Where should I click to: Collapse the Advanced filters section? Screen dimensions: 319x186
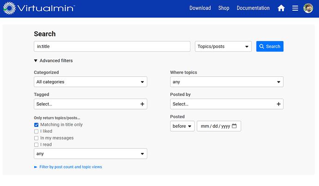(53, 61)
